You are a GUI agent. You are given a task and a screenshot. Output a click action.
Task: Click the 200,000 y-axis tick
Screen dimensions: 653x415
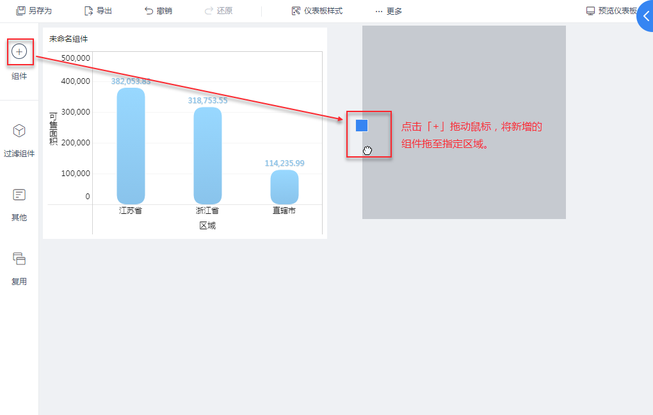point(76,143)
